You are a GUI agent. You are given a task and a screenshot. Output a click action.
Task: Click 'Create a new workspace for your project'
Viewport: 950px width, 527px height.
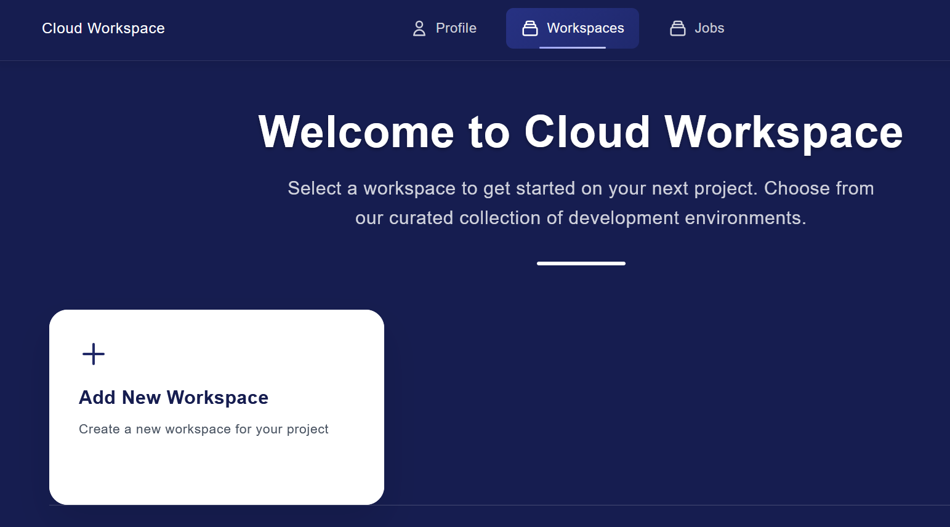203,429
